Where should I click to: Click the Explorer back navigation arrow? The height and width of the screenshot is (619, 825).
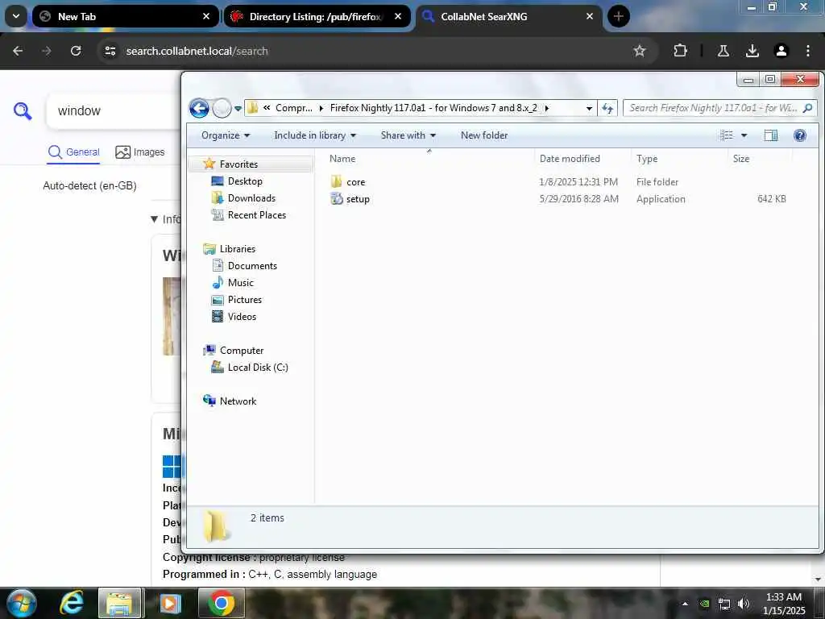click(199, 109)
